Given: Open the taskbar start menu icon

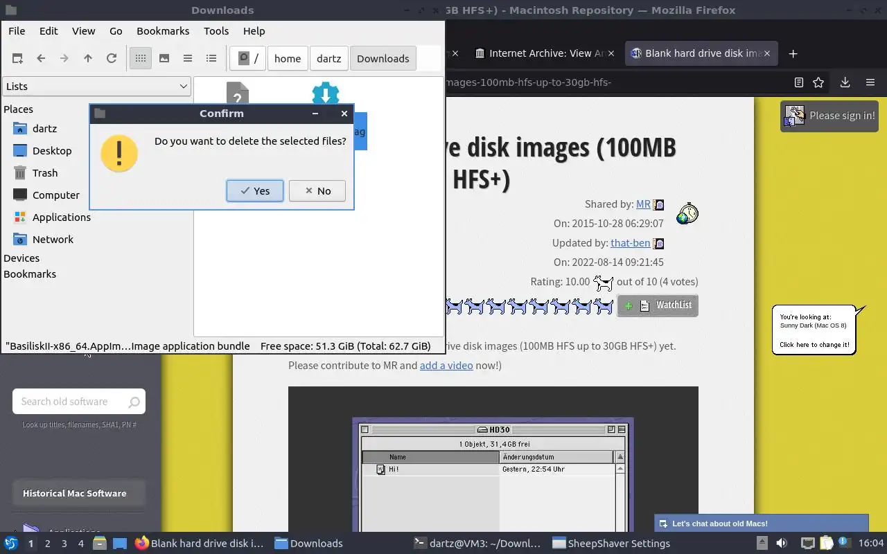Looking at the screenshot, I should coord(11,544).
